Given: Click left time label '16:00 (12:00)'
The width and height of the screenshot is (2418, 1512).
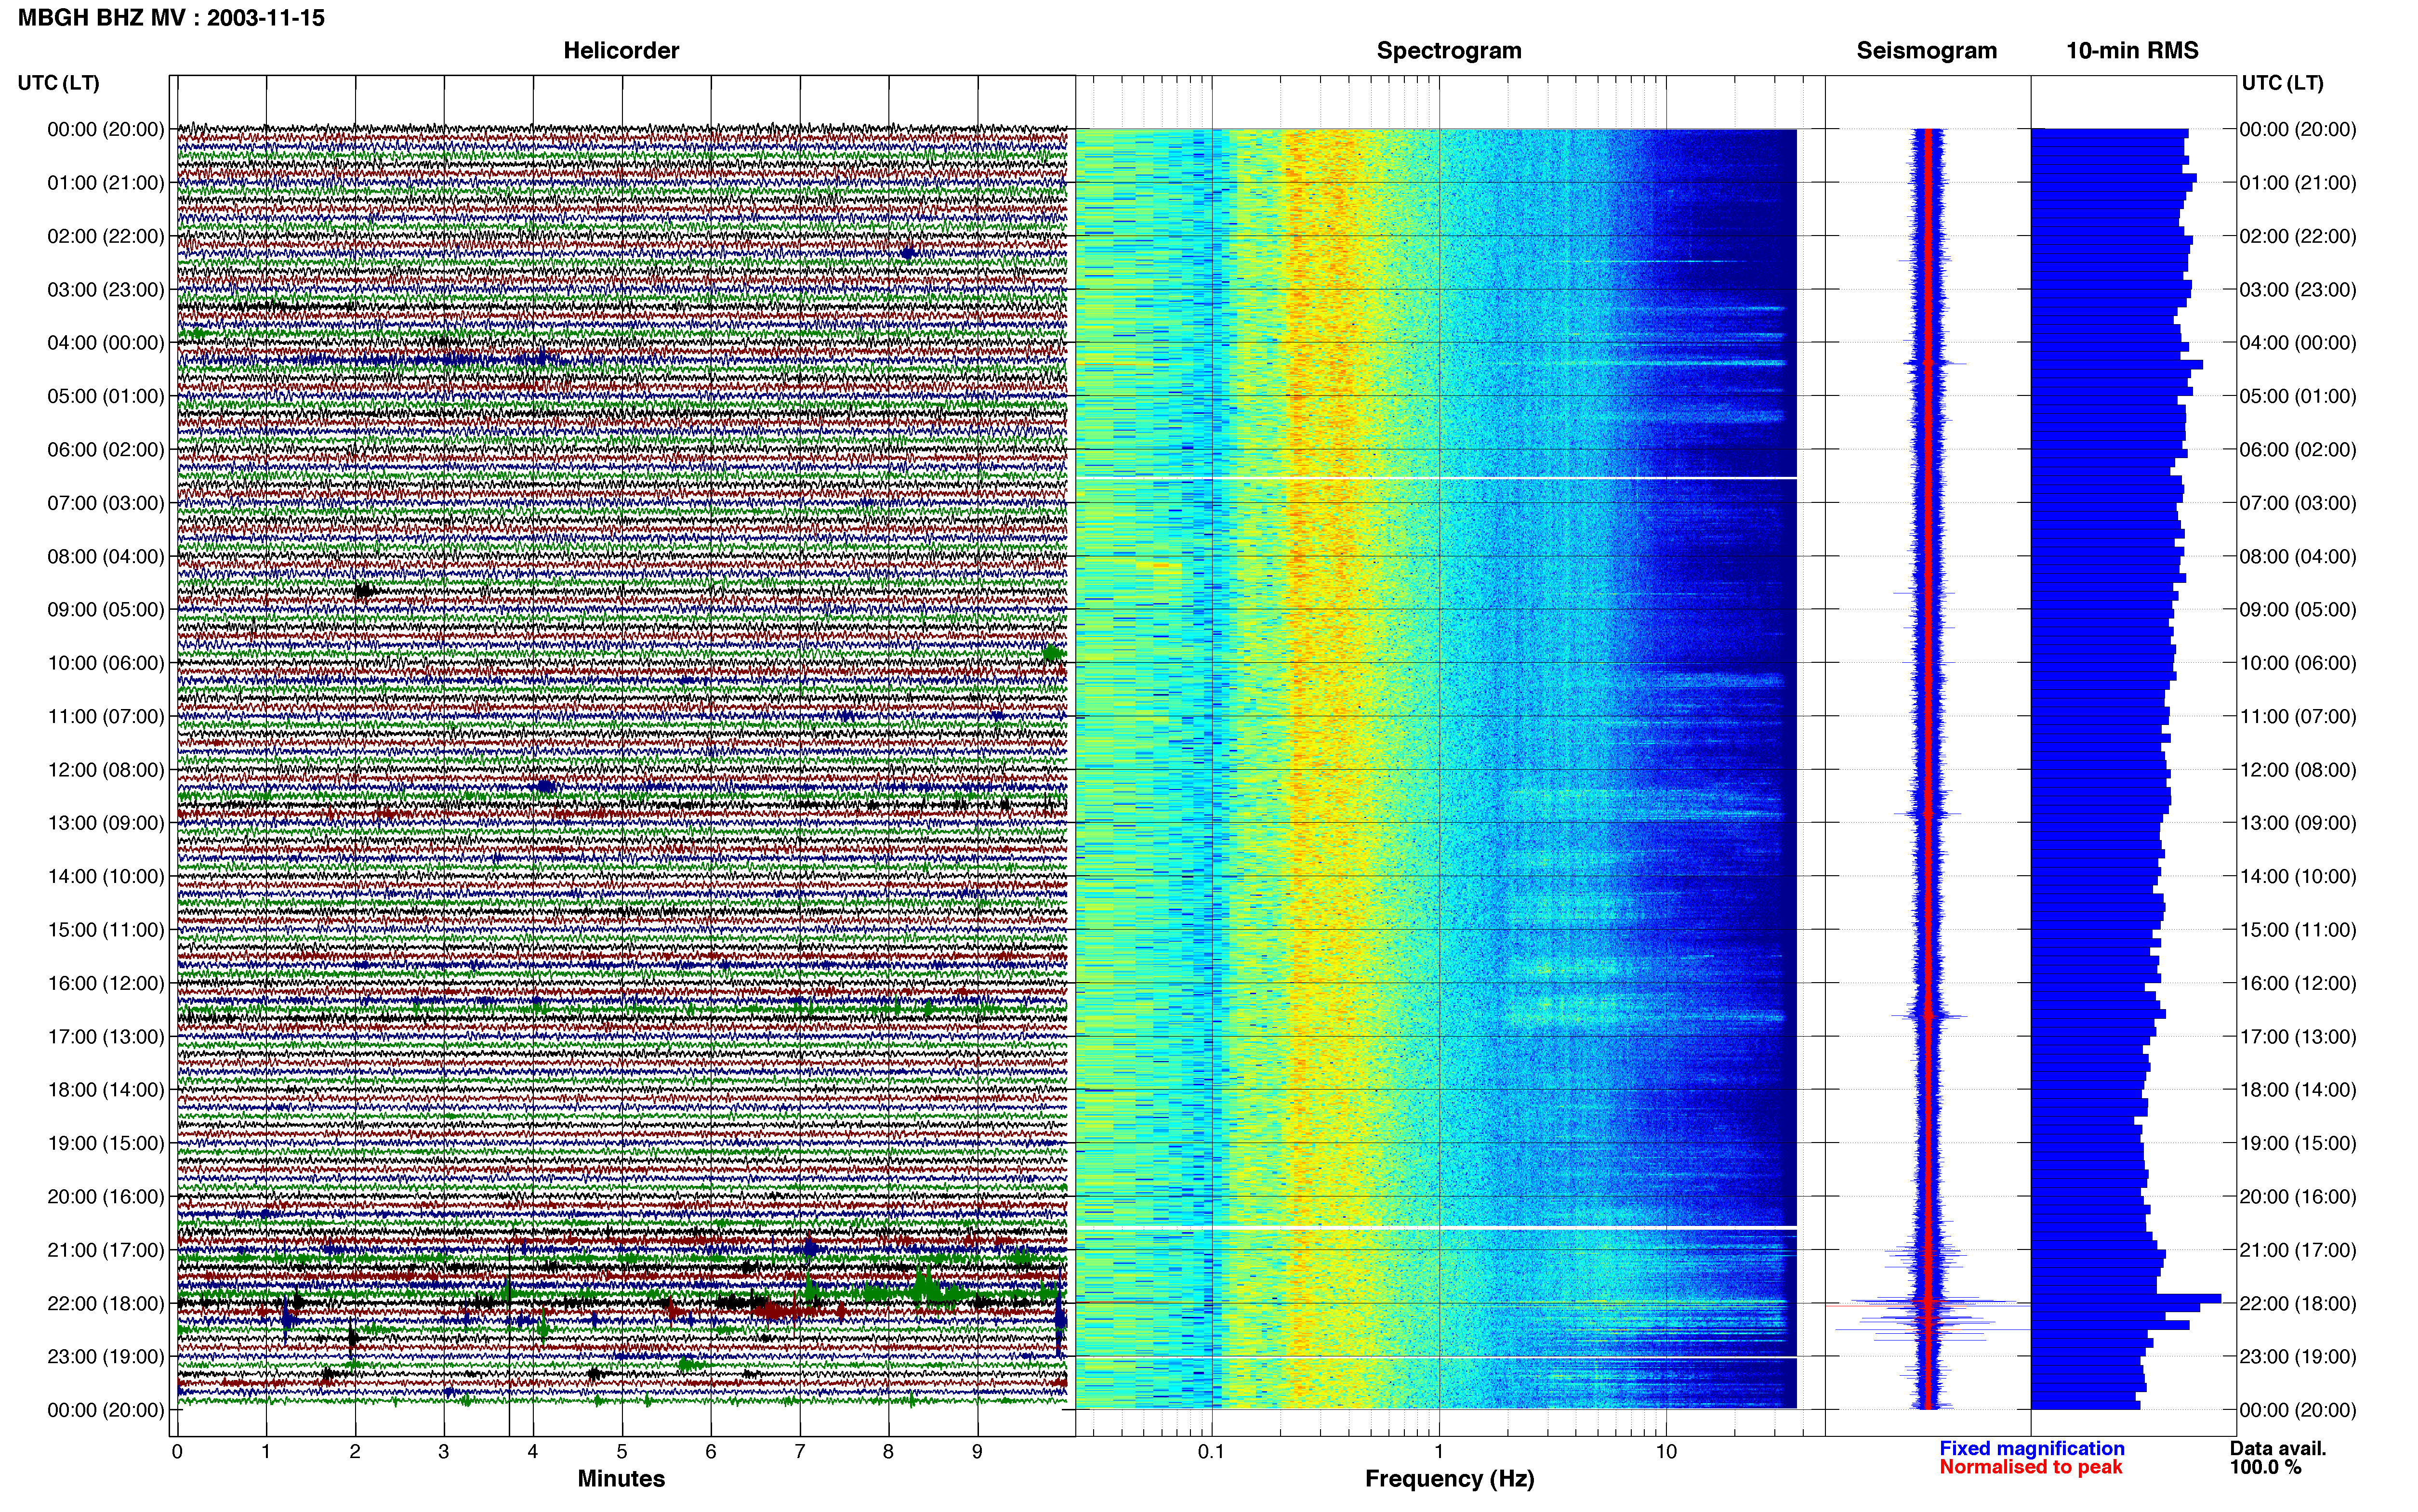Looking at the screenshot, I should (106, 983).
